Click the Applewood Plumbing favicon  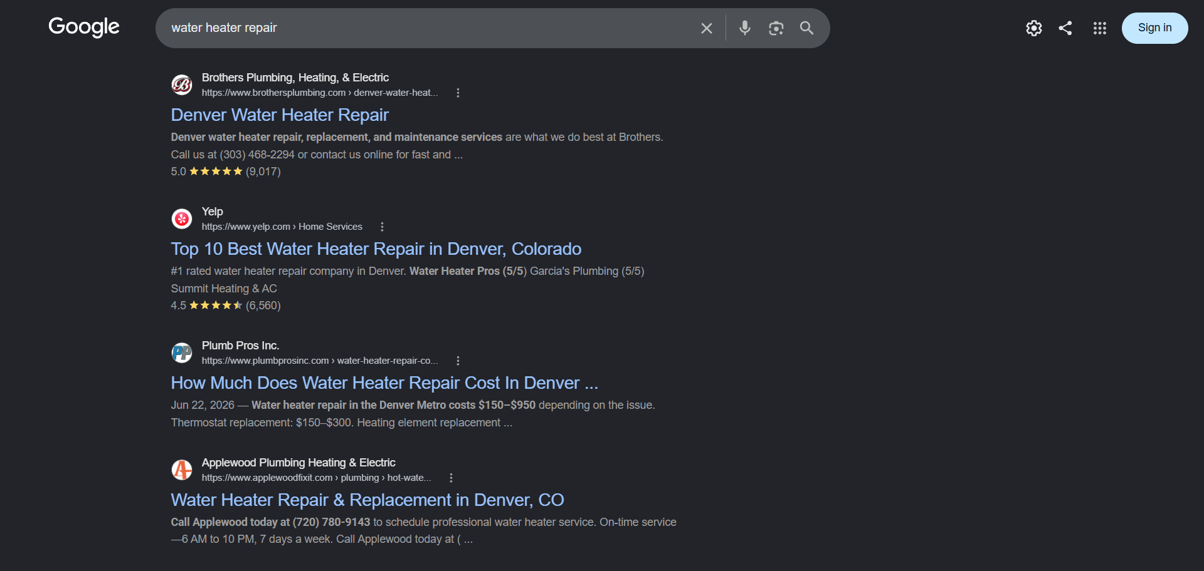[182, 470]
